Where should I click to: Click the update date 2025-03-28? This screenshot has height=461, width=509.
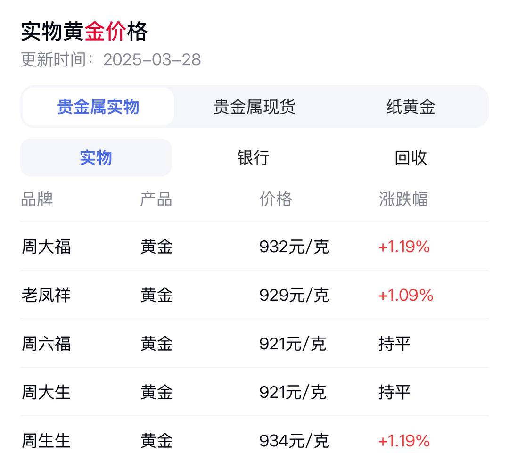click(x=152, y=59)
